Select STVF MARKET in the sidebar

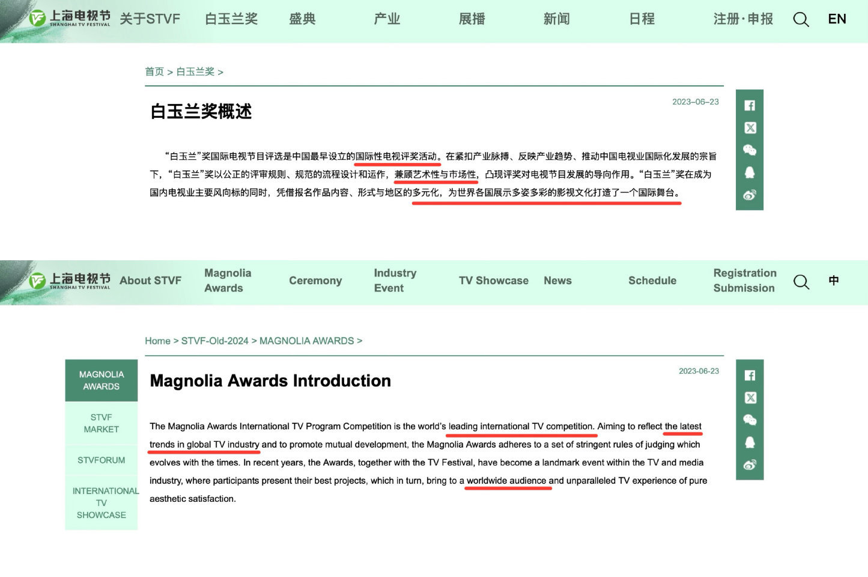102,423
